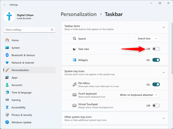Enable the Virtual Touchpad toggle
173x129 pixels.
point(156,106)
